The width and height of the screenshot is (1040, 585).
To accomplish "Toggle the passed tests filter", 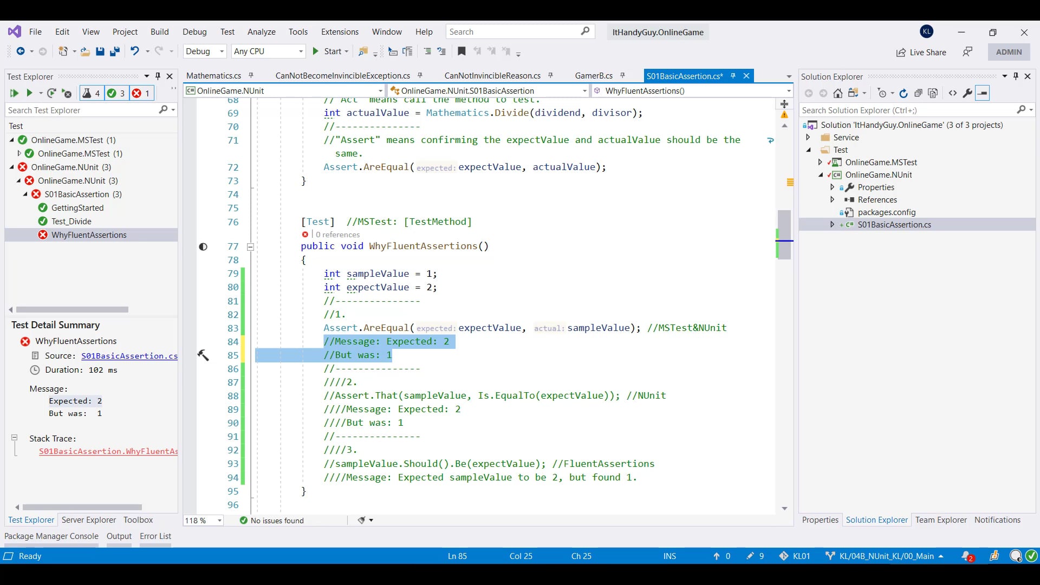I will (x=116, y=93).
